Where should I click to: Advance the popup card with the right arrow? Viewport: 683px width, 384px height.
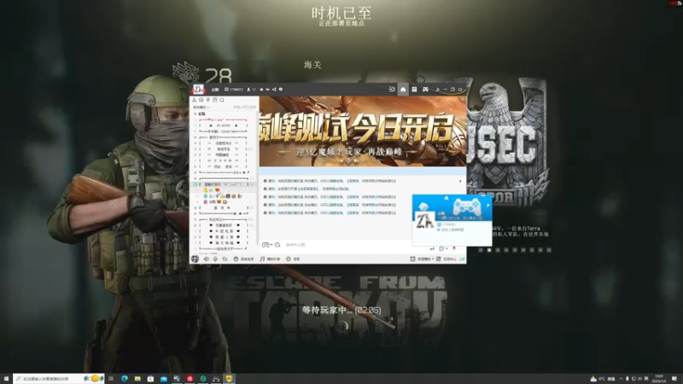click(488, 205)
